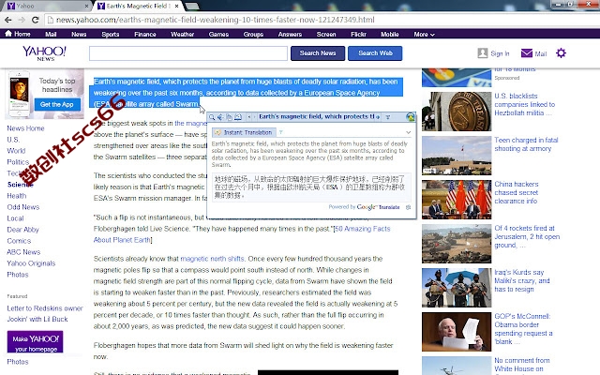The height and width of the screenshot is (375, 600).
Task: Click Teen charged in fatal shooting at armory
Action: (526, 144)
